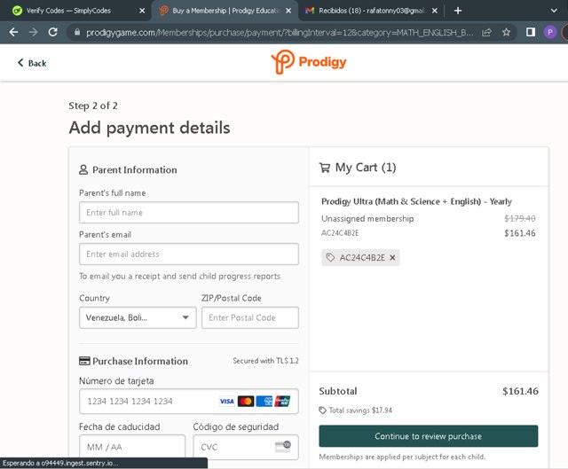Image resolution: width=568 pixels, height=469 pixels.
Task: Click the Parent's email address field
Action: tap(188, 254)
